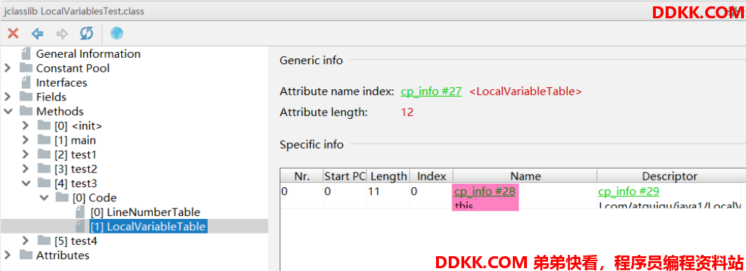Image resolution: width=746 pixels, height=271 pixels.
Task: Expand the [3] test2 chevron
Action: coord(25,169)
